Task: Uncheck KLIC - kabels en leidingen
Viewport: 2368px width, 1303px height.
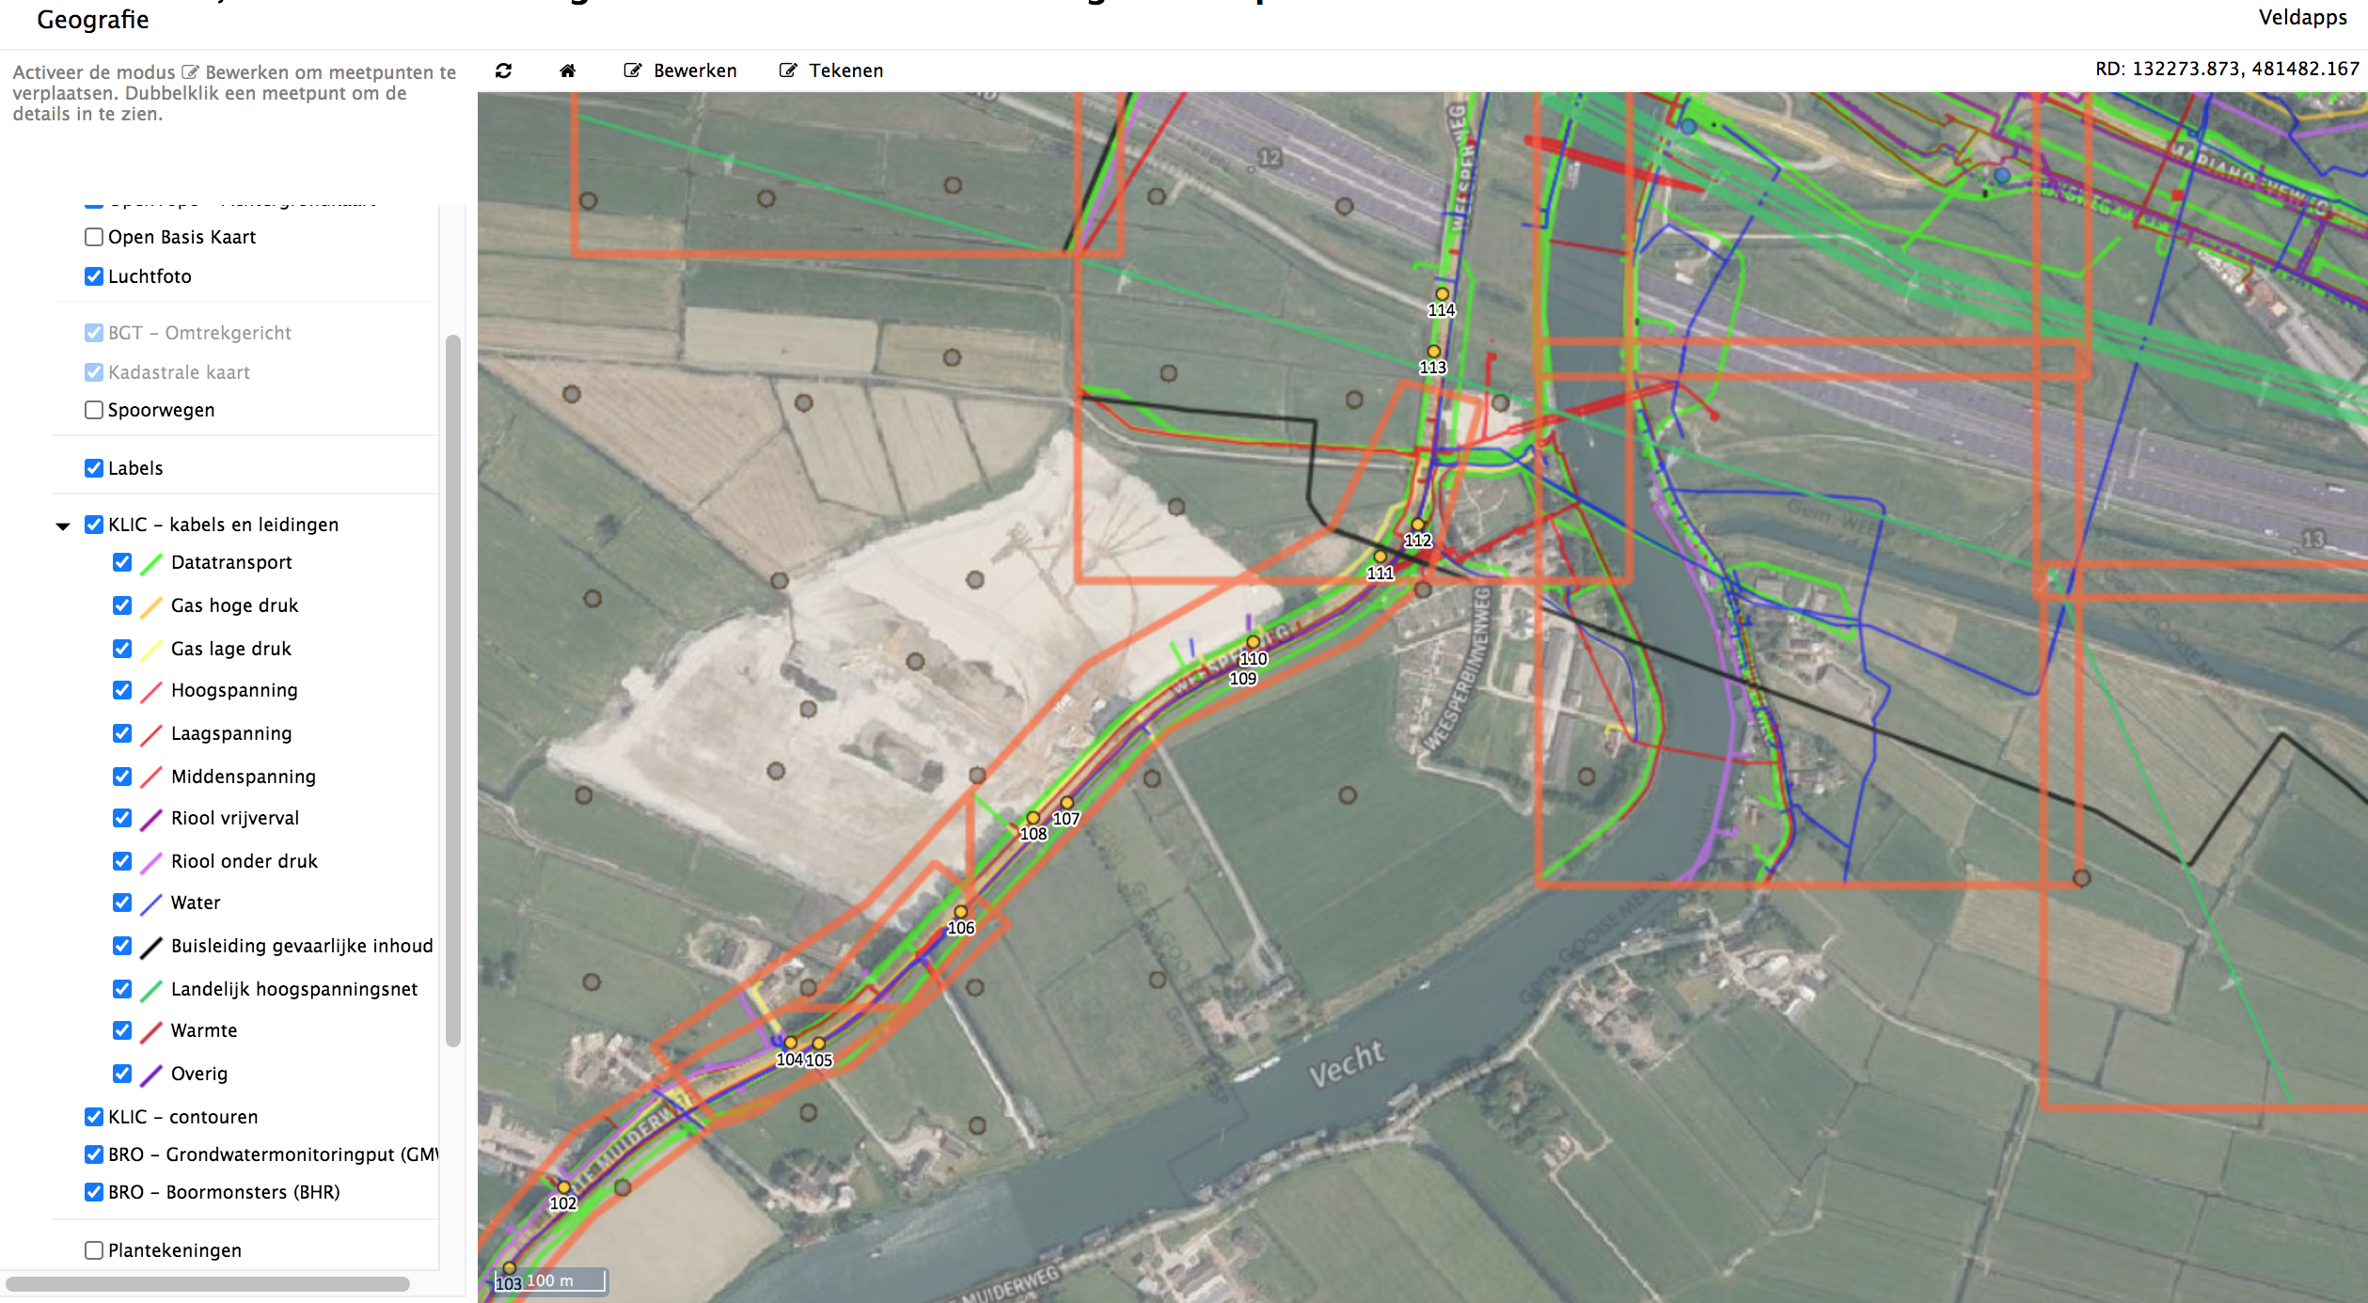Action: pos(94,525)
